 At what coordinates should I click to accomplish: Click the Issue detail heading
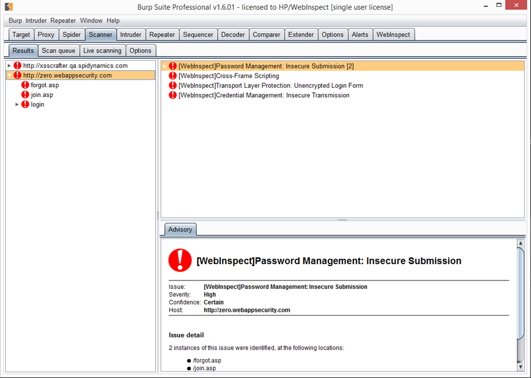(x=186, y=335)
